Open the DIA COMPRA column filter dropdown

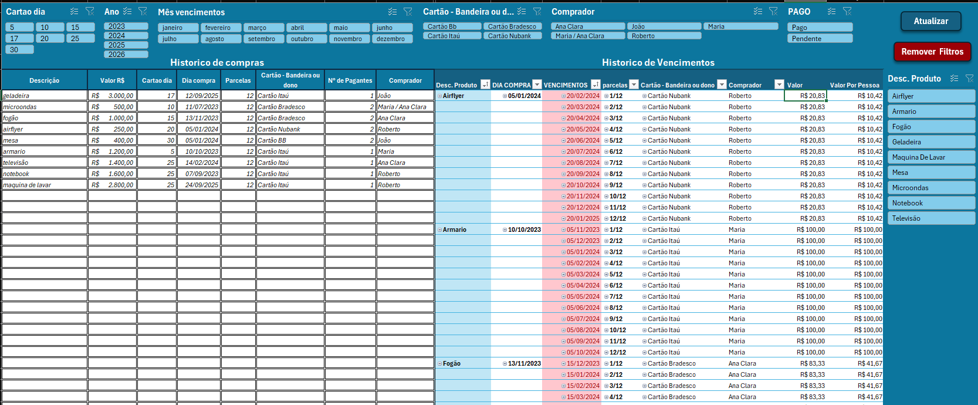(537, 85)
